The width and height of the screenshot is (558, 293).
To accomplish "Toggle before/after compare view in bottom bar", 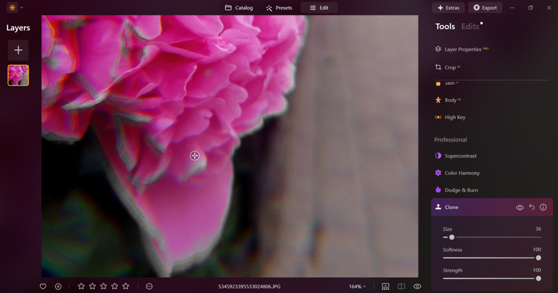I will (x=401, y=286).
